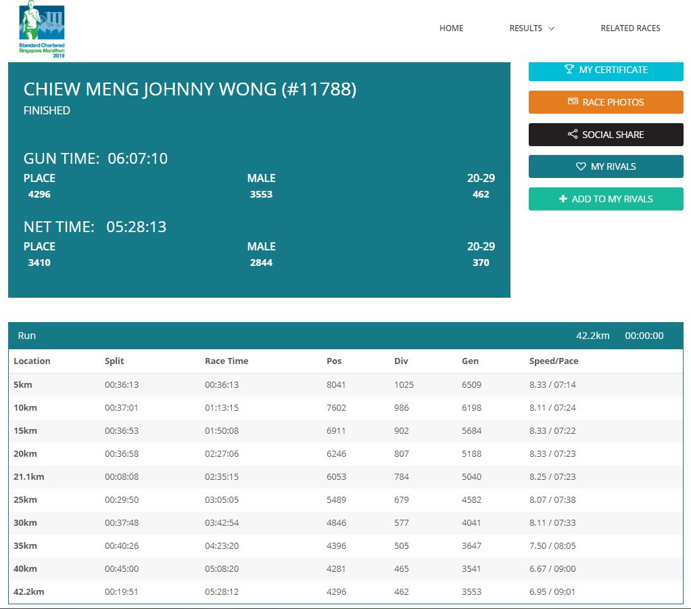Select the net time 05:28:13
The height and width of the screenshot is (609, 691).
pyautogui.click(x=136, y=227)
